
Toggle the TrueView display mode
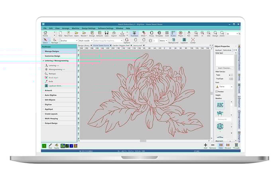[134, 34]
